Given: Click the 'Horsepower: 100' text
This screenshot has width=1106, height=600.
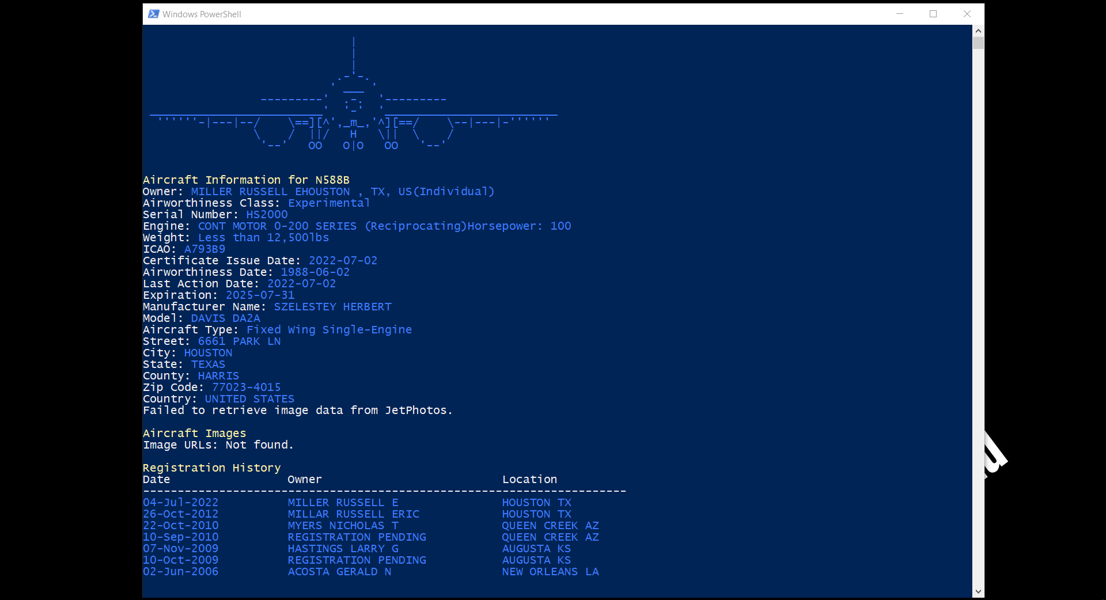Looking at the screenshot, I should tap(519, 226).
